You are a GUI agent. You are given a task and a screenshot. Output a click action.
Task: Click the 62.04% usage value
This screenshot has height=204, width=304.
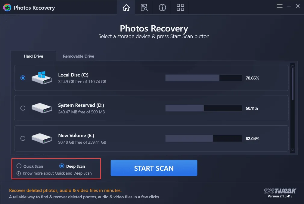click(252, 139)
